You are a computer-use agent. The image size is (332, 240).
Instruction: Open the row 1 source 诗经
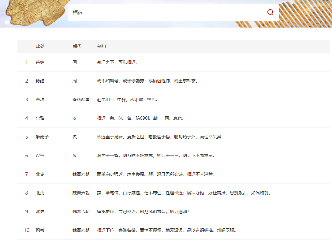pos(40,62)
